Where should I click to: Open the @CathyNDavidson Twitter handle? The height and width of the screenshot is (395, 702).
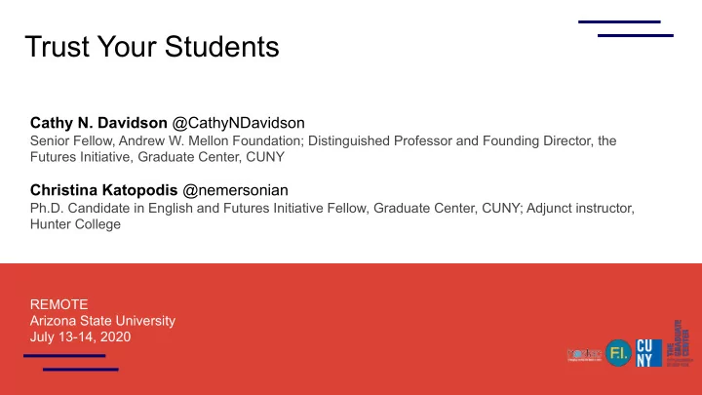tap(238, 123)
